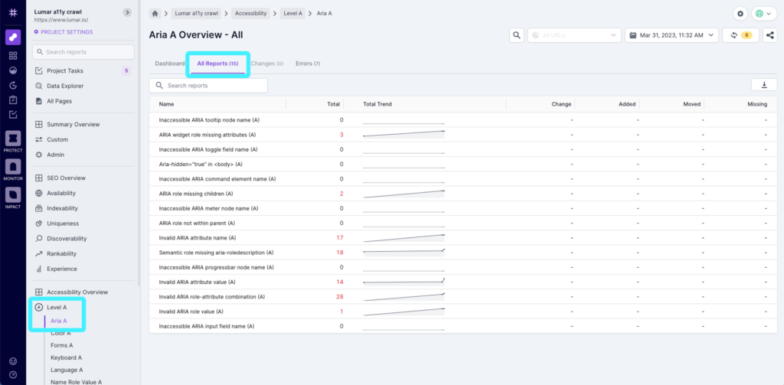Viewport: 784px width, 385px height.
Task: Click the smiley feedback icon
Action: tap(13, 361)
